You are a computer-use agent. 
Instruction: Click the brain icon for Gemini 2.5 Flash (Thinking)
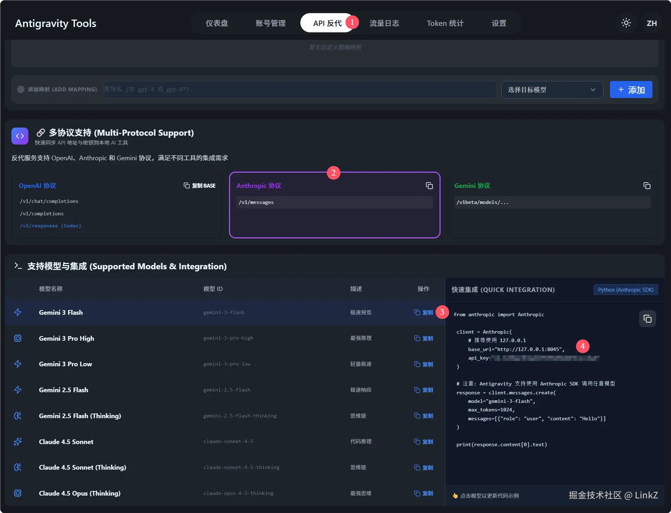[x=18, y=416]
